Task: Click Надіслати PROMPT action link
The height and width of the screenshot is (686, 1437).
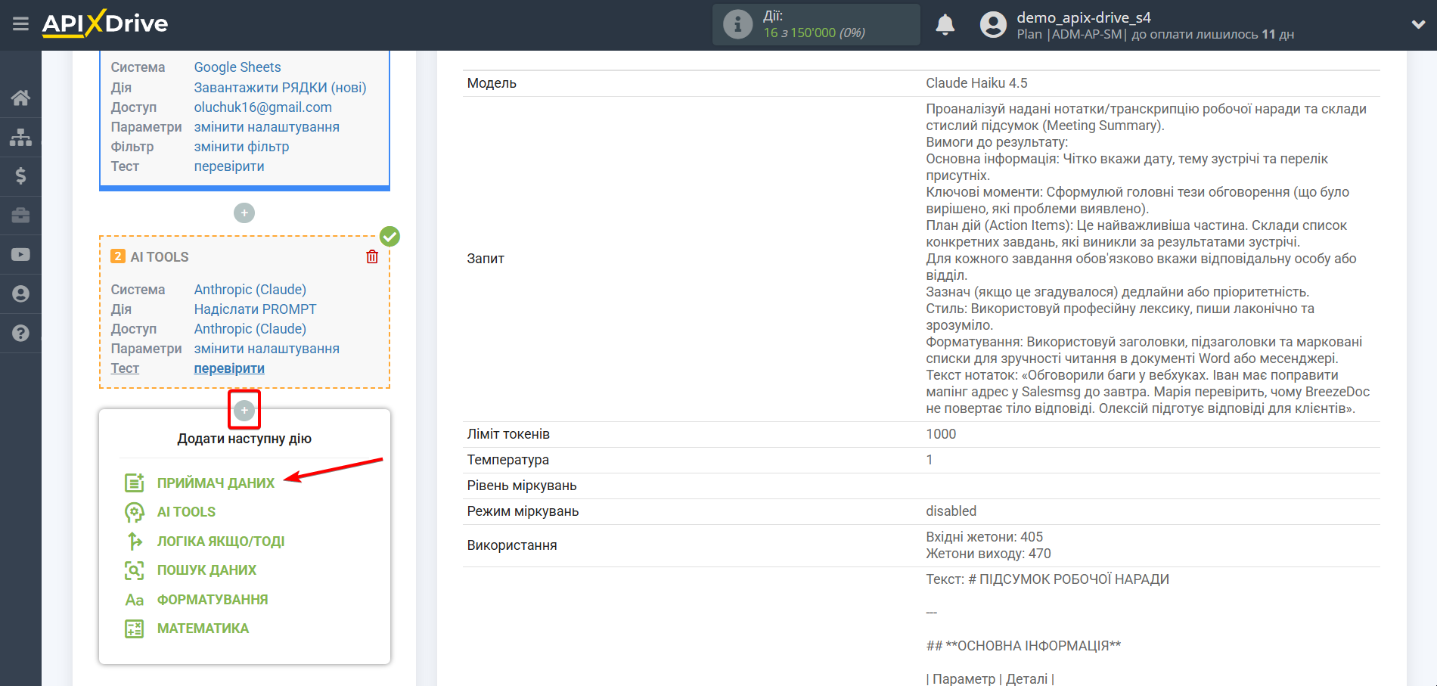Action: (256, 309)
